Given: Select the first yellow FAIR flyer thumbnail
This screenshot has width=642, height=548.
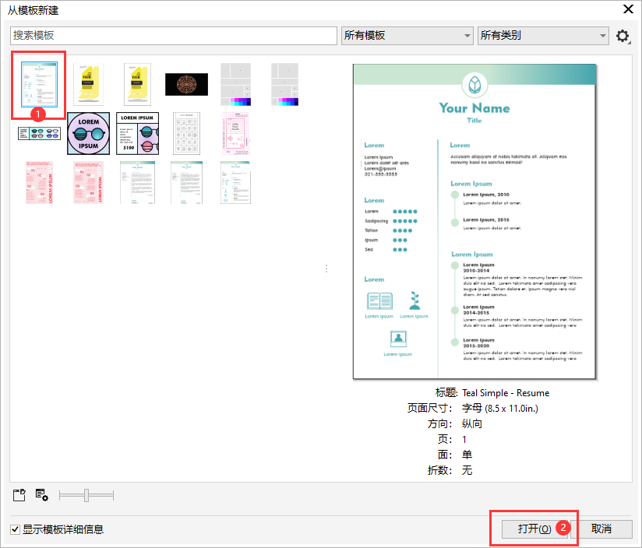Looking at the screenshot, I should point(89,84).
